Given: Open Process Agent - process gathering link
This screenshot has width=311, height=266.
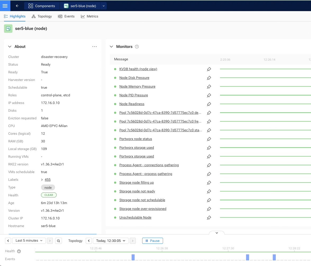Looking at the screenshot, I should [146, 174].
